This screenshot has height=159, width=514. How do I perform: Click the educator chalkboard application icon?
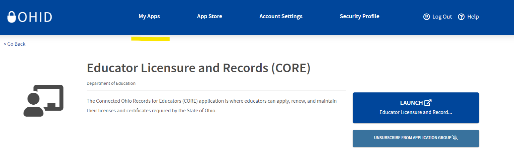[x=44, y=101]
